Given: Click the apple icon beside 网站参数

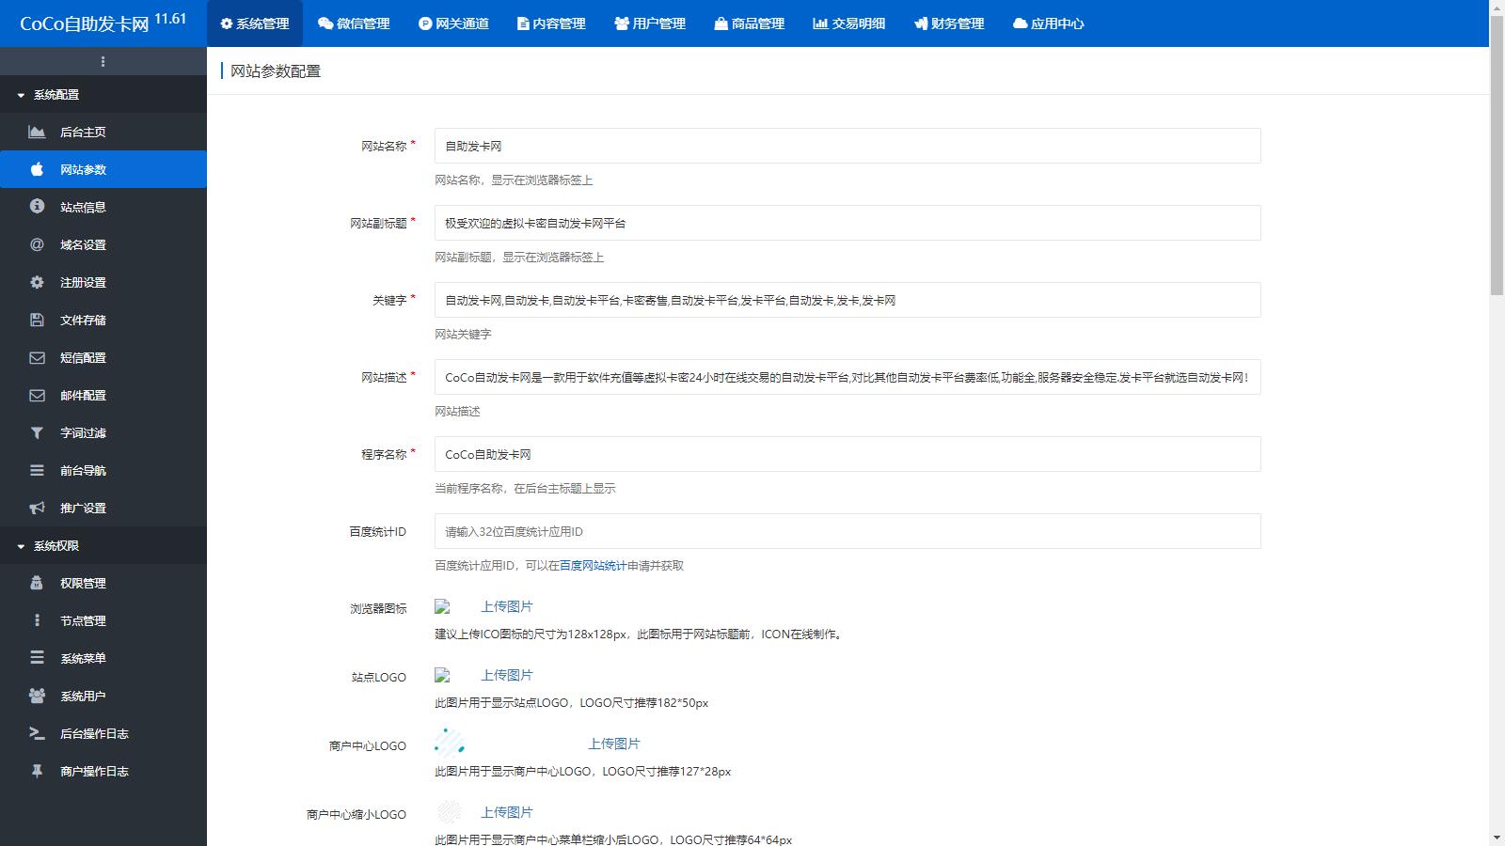Looking at the screenshot, I should pyautogui.click(x=36, y=169).
